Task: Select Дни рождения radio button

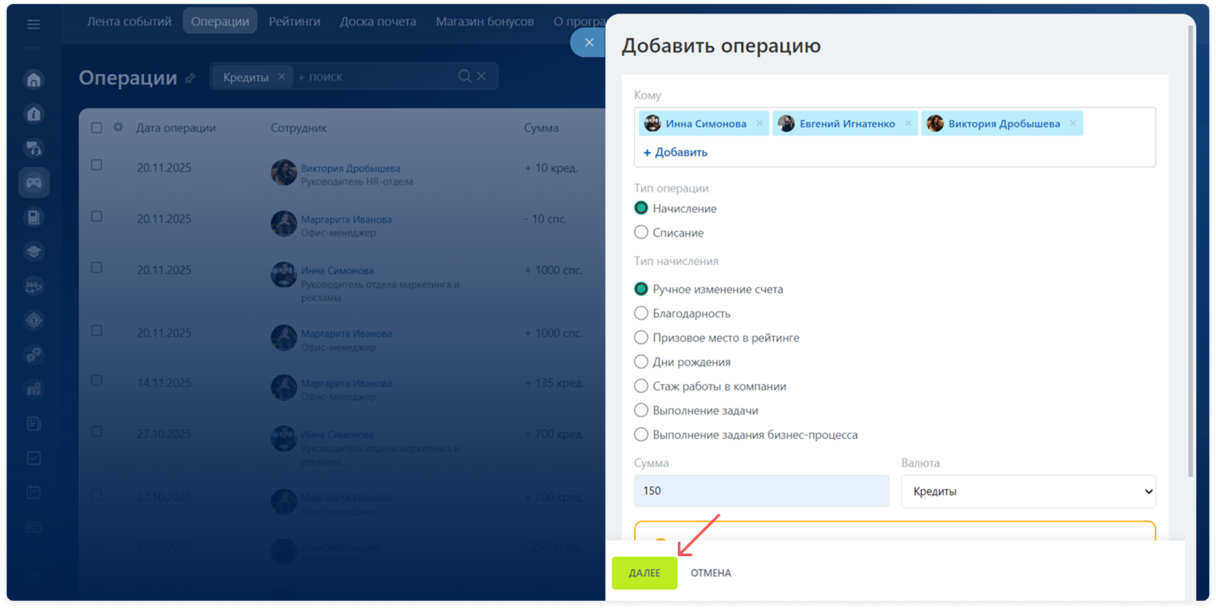Action: coord(641,362)
